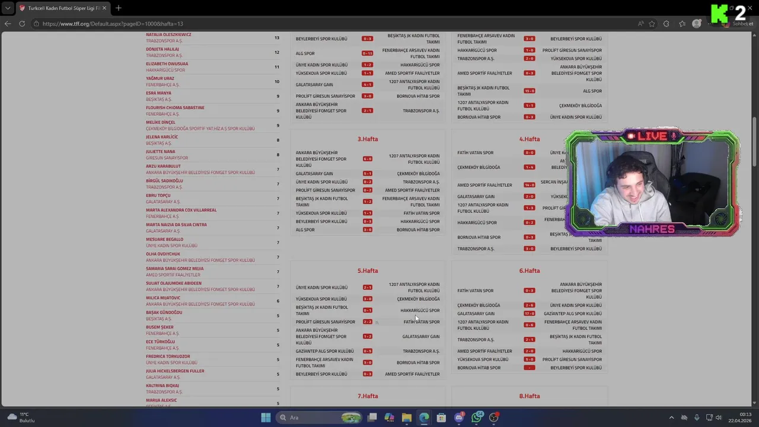Select player Birgül Sadıkoğlu
The image size is (759, 427).
164,181
